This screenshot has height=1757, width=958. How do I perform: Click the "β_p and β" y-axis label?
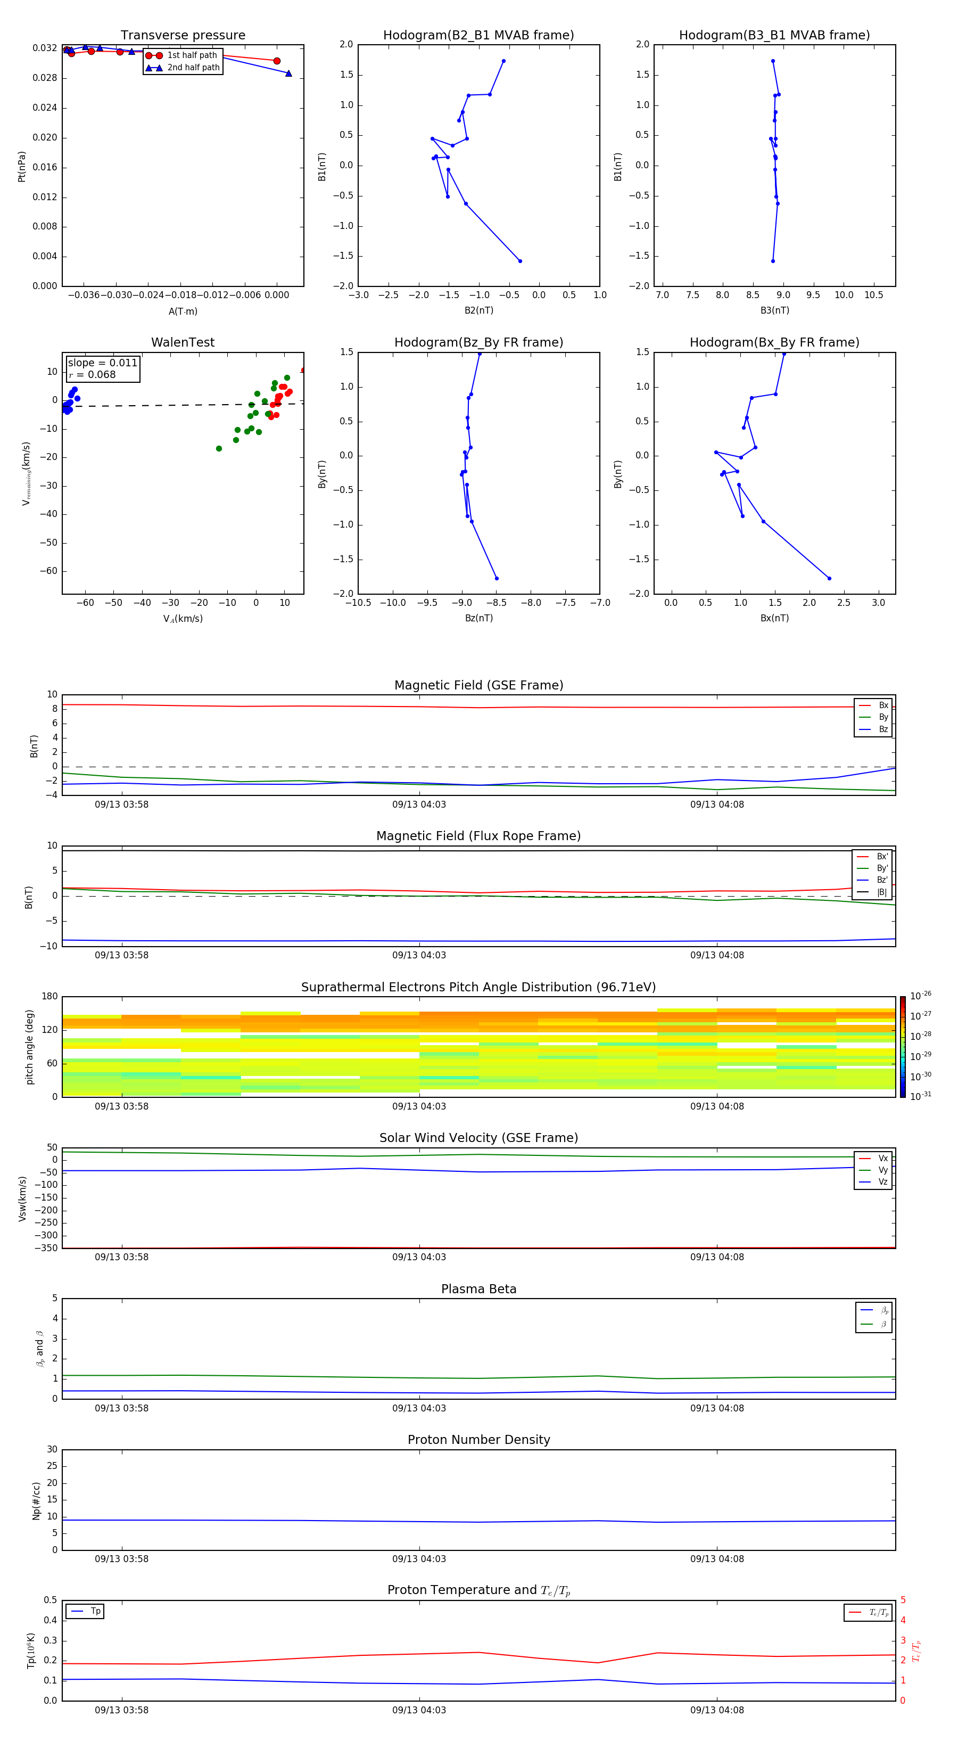[x=39, y=1349]
